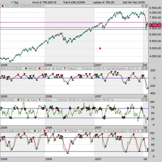This screenshot has width=162, height=162.
Task: Open the Stochastik slow panel settings icon
Action: [x=143, y=131]
